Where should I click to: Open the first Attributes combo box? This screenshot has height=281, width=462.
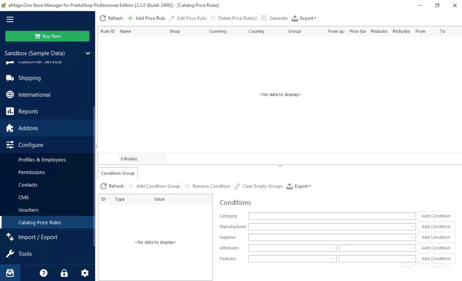pyautogui.click(x=292, y=248)
